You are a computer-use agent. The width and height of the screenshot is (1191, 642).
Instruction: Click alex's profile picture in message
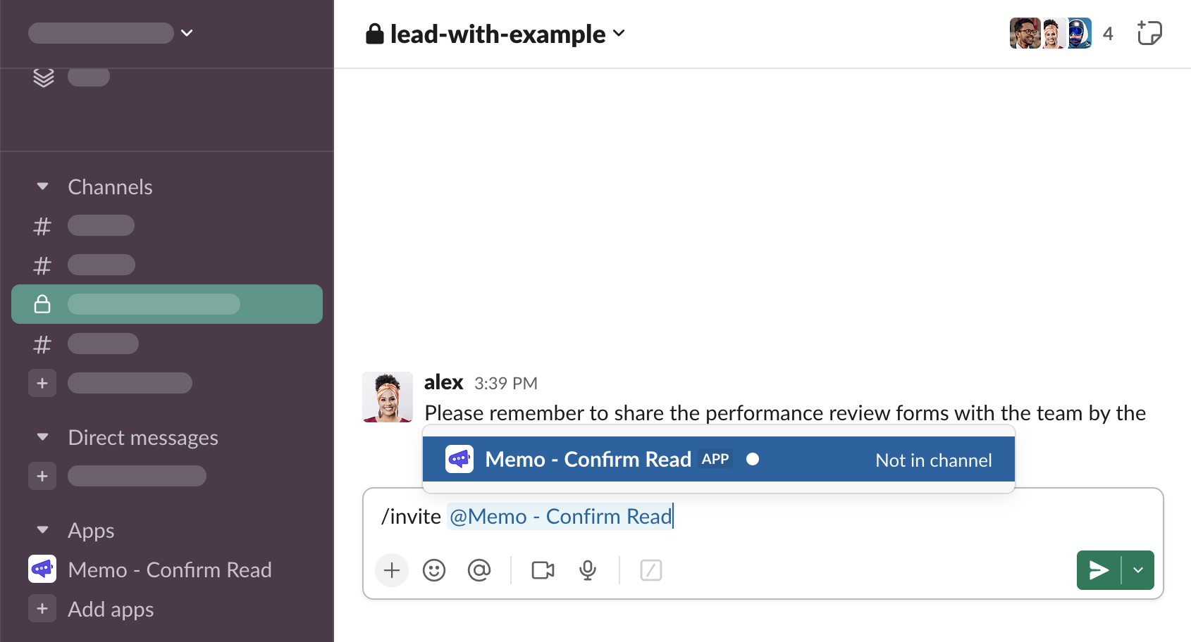pos(388,397)
